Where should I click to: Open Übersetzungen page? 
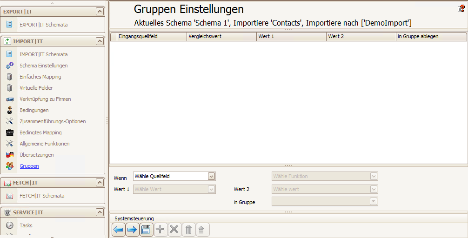(x=37, y=155)
